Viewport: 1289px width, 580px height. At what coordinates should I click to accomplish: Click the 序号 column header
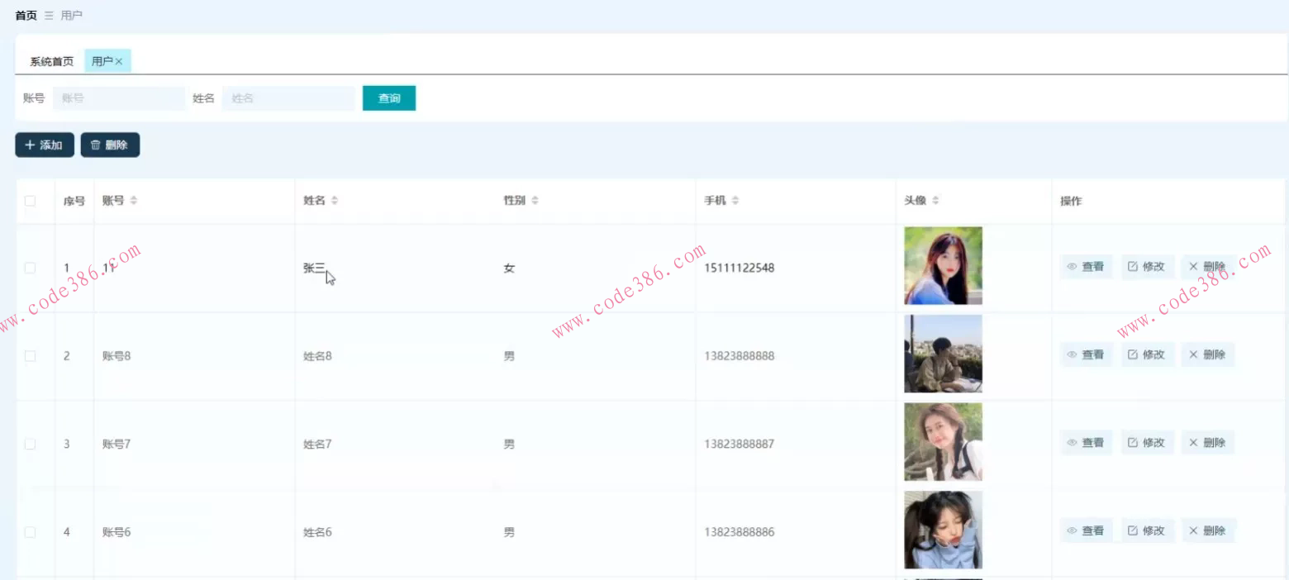74,201
